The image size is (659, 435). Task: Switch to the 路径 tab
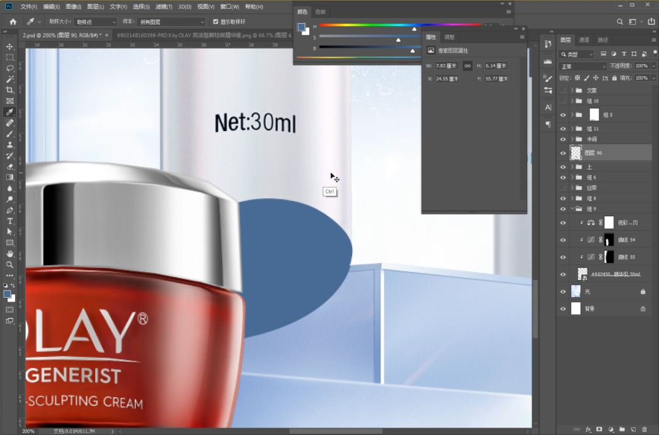[603, 40]
